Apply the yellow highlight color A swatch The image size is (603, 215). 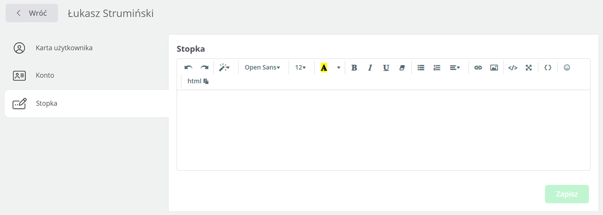(324, 68)
